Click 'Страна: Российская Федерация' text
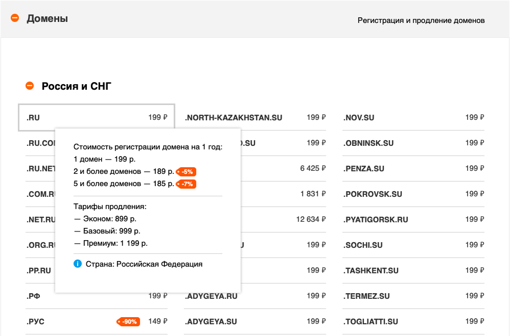This screenshot has width=510, height=336. click(144, 264)
